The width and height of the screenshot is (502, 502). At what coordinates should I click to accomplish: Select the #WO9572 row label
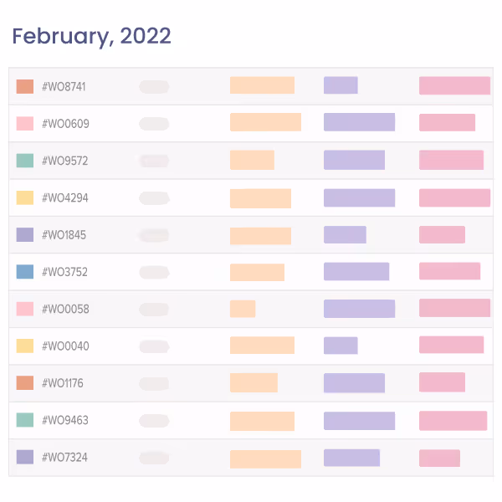click(65, 161)
